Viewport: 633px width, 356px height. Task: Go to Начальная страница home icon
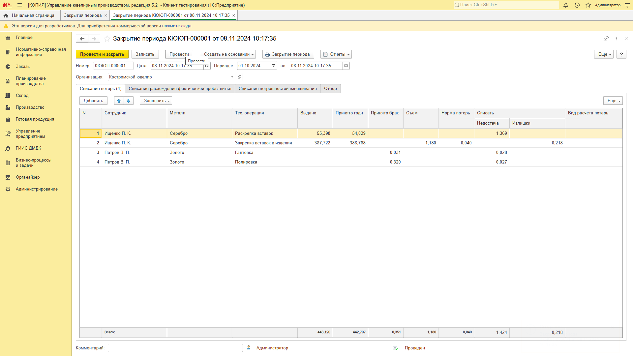click(6, 15)
